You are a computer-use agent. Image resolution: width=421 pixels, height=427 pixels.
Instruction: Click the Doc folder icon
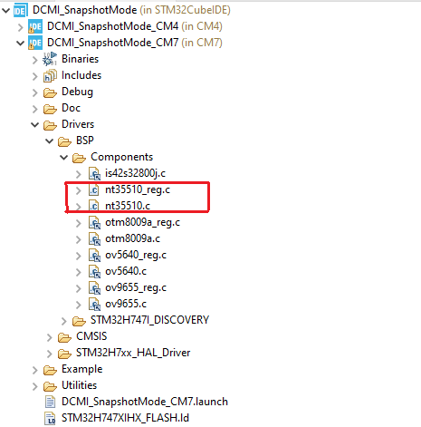tap(50, 109)
